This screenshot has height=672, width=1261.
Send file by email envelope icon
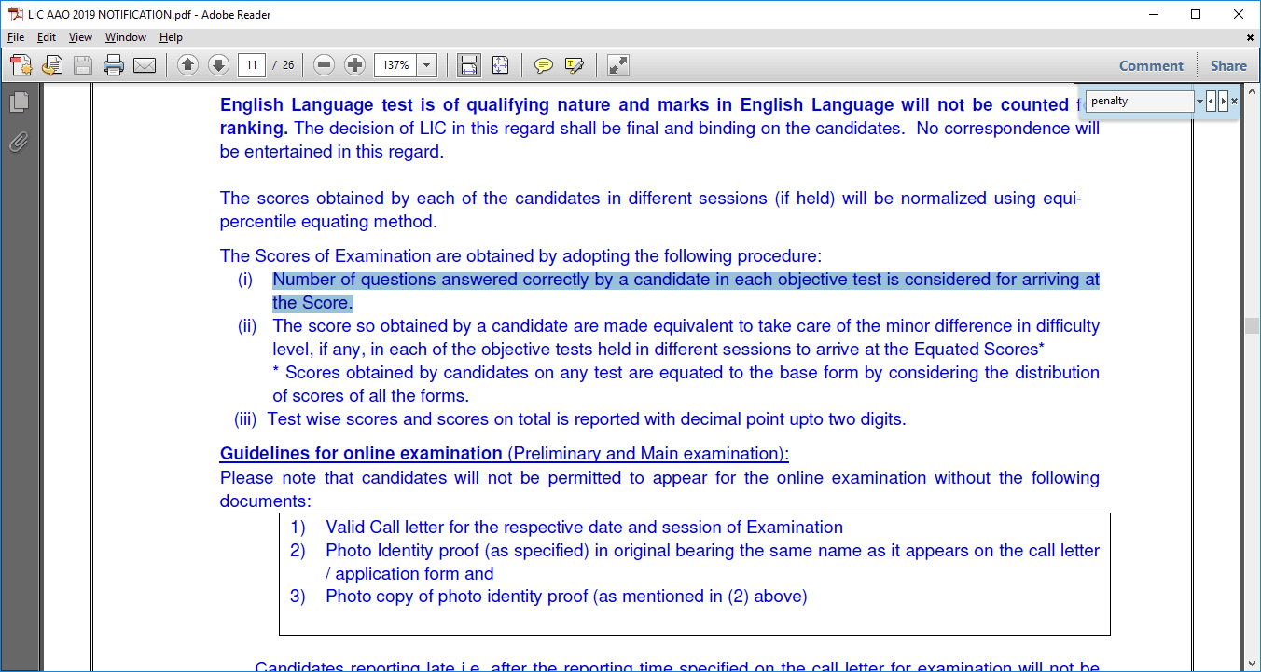click(x=145, y=65)
